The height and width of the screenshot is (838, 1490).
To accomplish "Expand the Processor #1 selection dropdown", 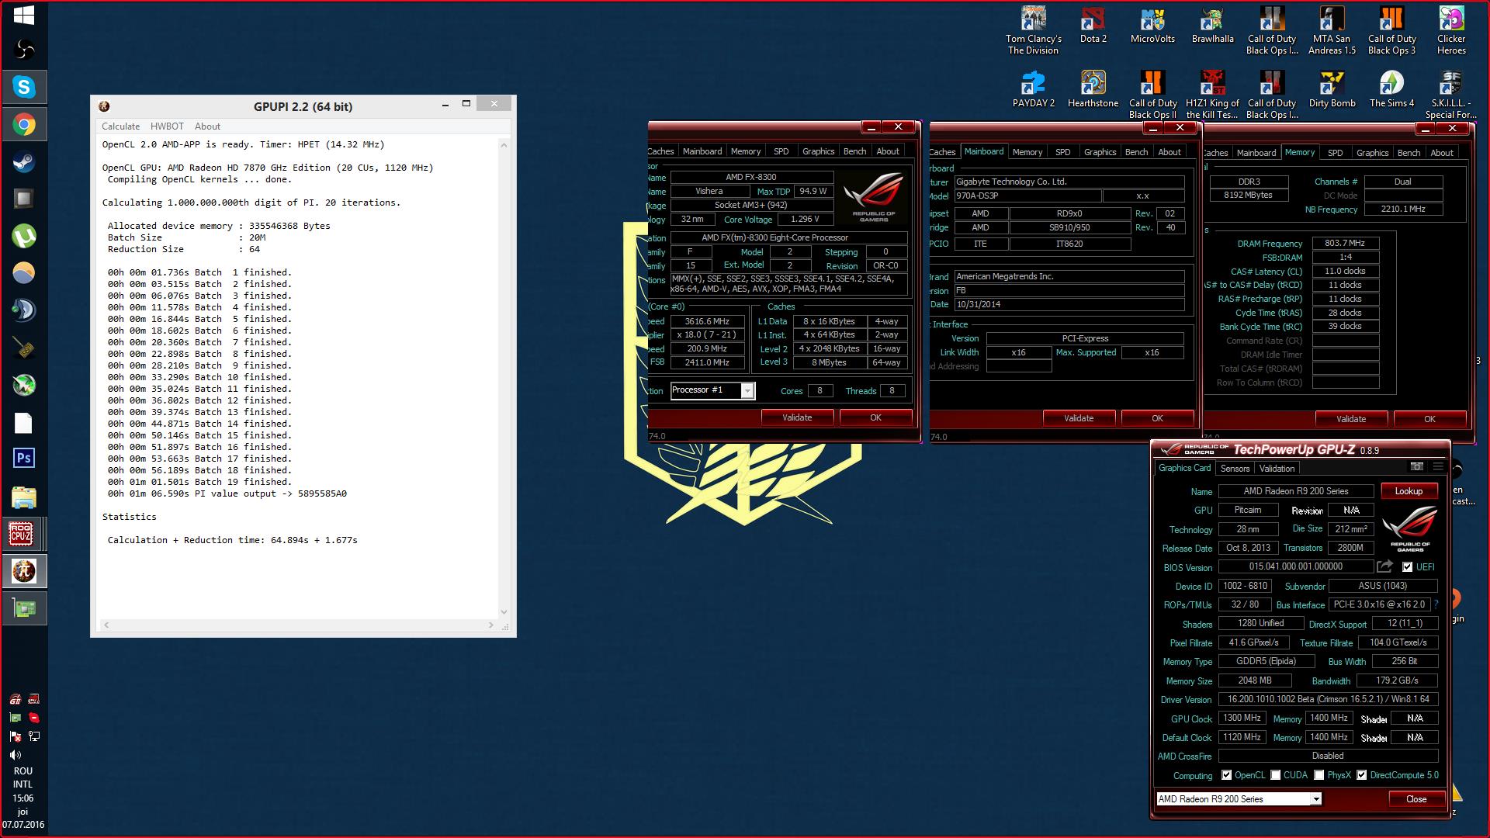I will tap(747, 390).
